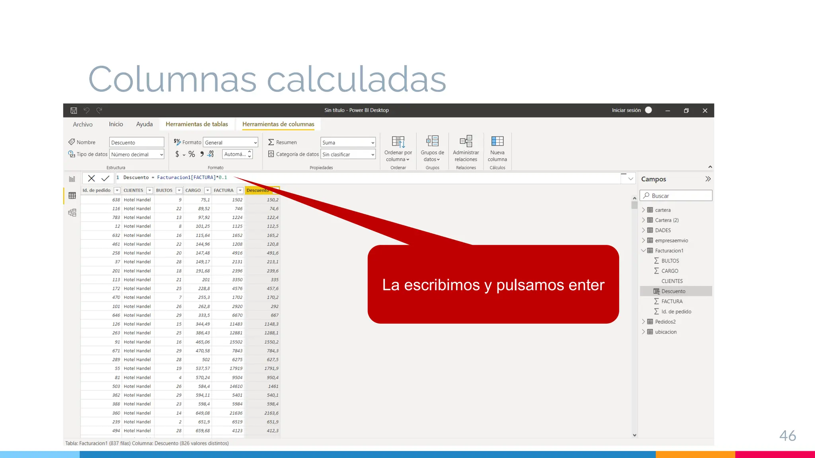Open the Formato General dropdown
This screenshot has width=815, height=458.
pyautogui.click(x=230, y=142)
